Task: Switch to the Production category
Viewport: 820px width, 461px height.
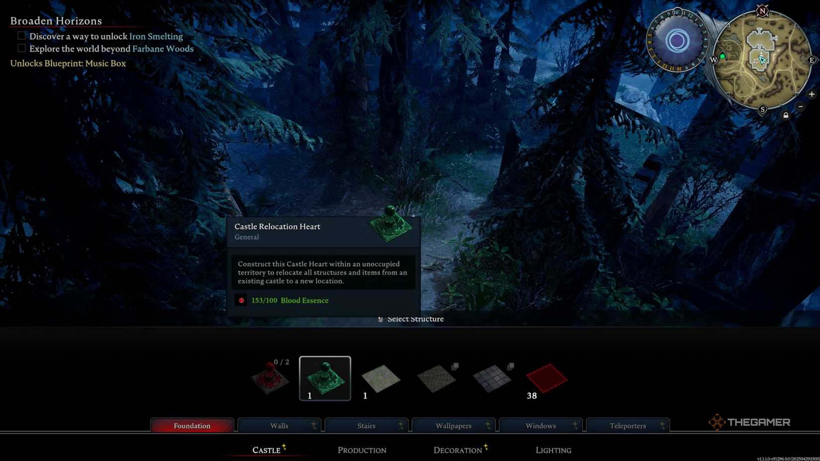Action: click(362, 450)
